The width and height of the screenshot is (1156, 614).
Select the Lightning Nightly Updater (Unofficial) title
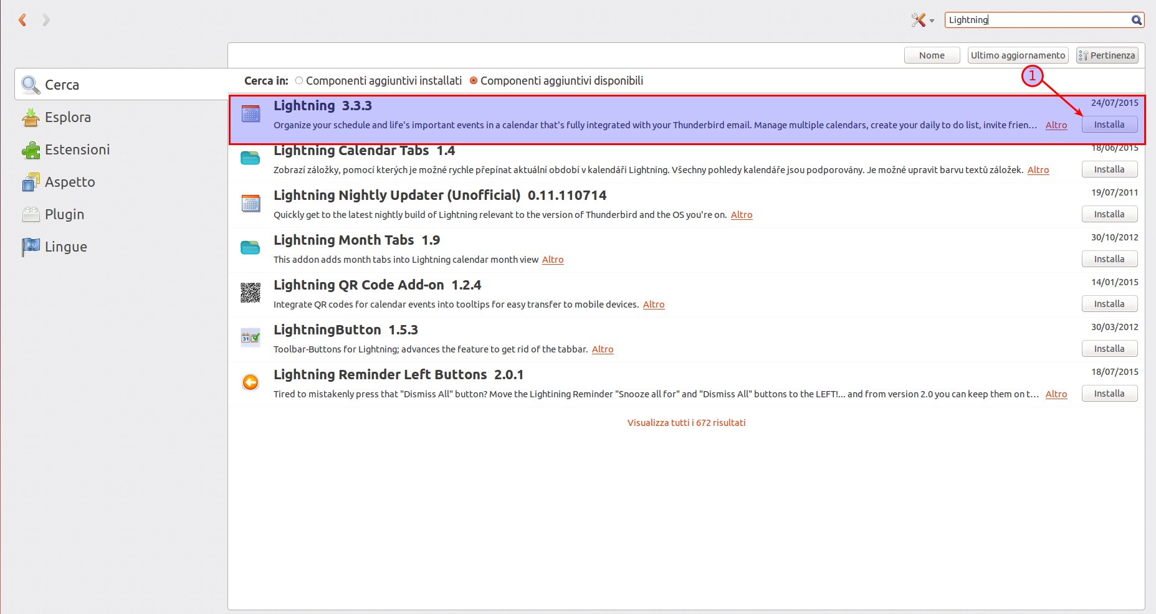click(440, 196)
